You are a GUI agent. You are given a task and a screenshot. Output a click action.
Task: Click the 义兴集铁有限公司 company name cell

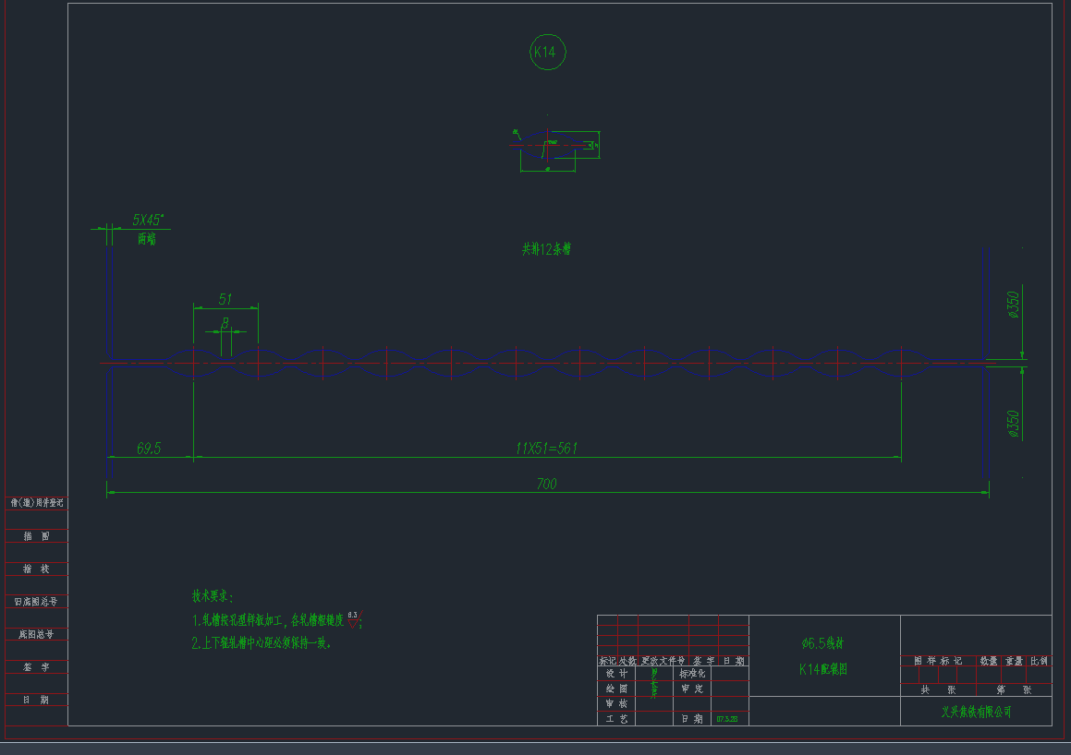pyautogui.click(x=974, y=710)
